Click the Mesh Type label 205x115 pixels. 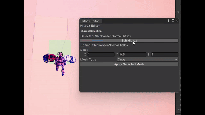point(88,59)
